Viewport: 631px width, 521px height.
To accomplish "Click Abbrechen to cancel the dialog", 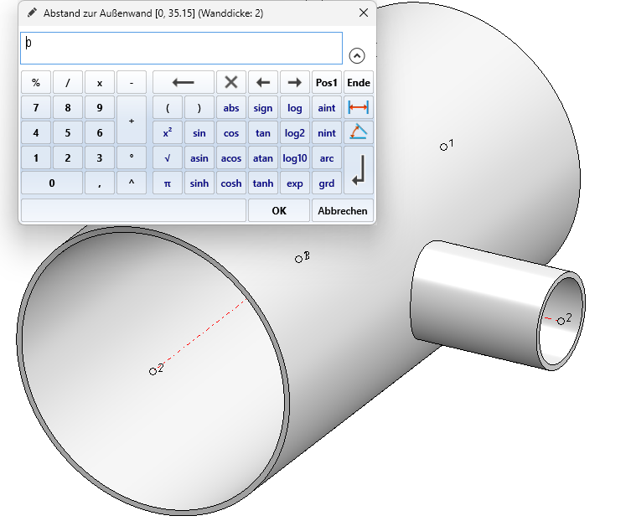I will coord(343,210).
